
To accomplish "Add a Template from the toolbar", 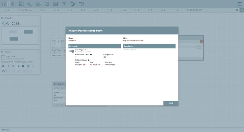I will pyautogui.click(x=73, y=4).
